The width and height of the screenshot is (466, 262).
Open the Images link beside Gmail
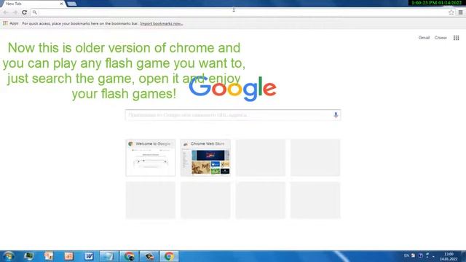click(x=441, y=38)
